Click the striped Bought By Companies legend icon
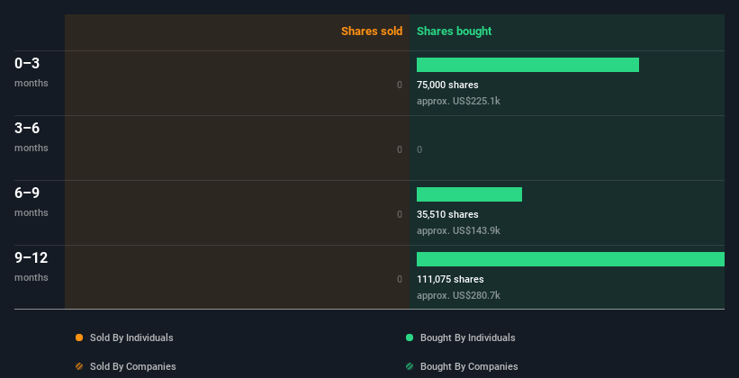 click(x=410, y=366)
